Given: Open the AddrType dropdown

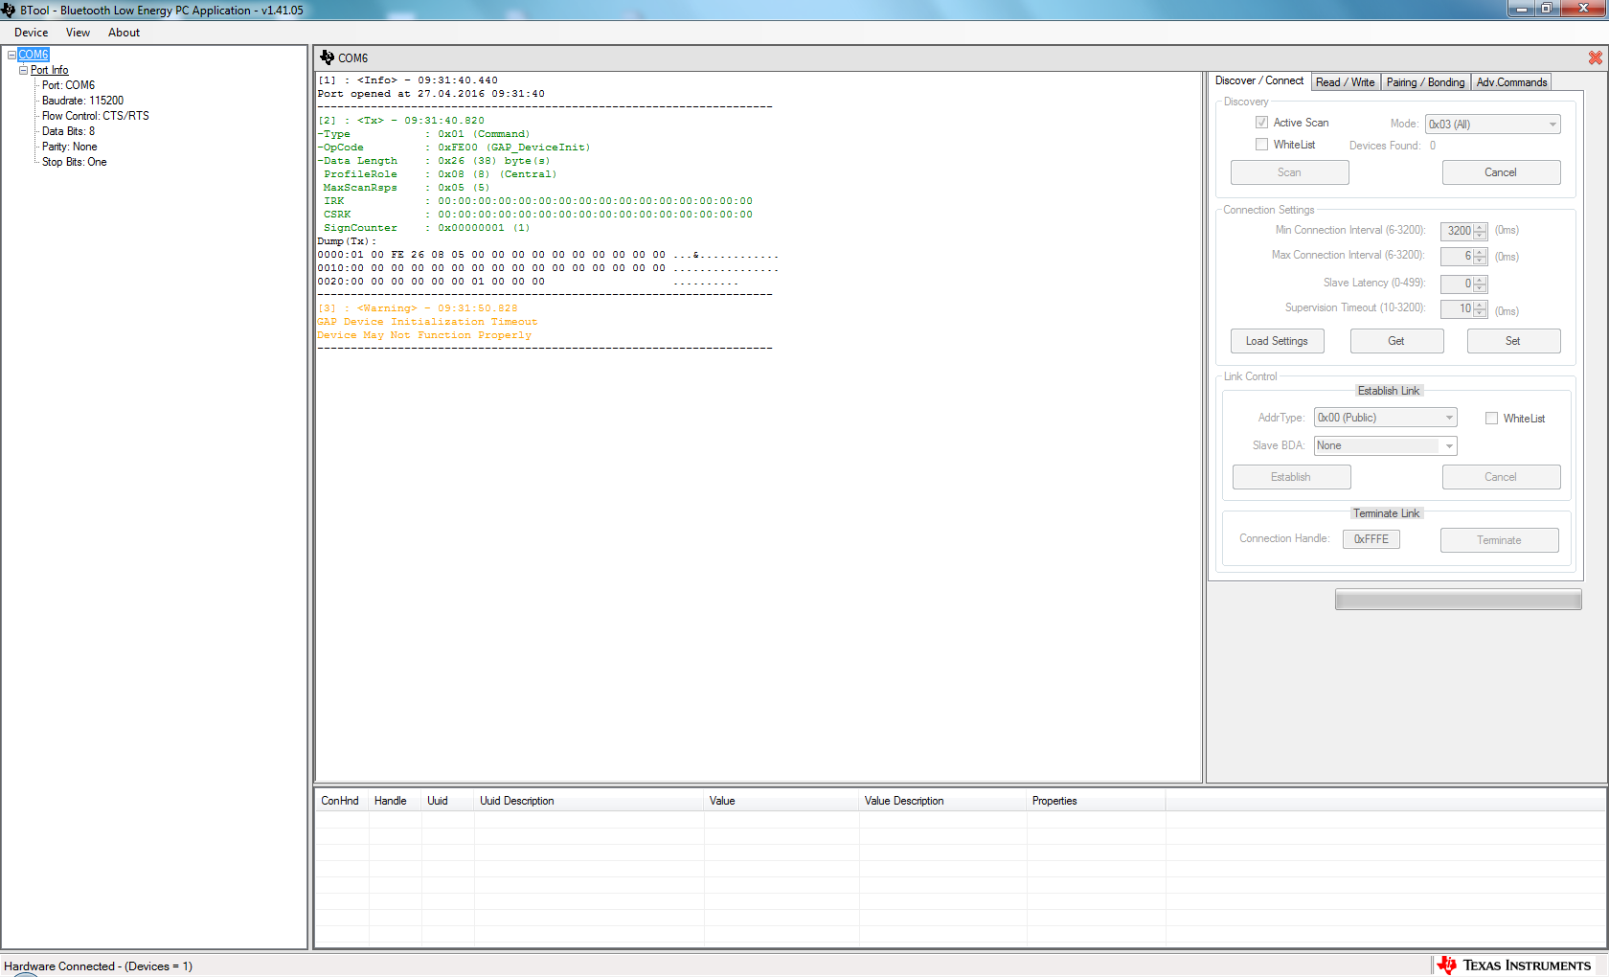Looking at the screenshot, I should [x=1386, y=418].
